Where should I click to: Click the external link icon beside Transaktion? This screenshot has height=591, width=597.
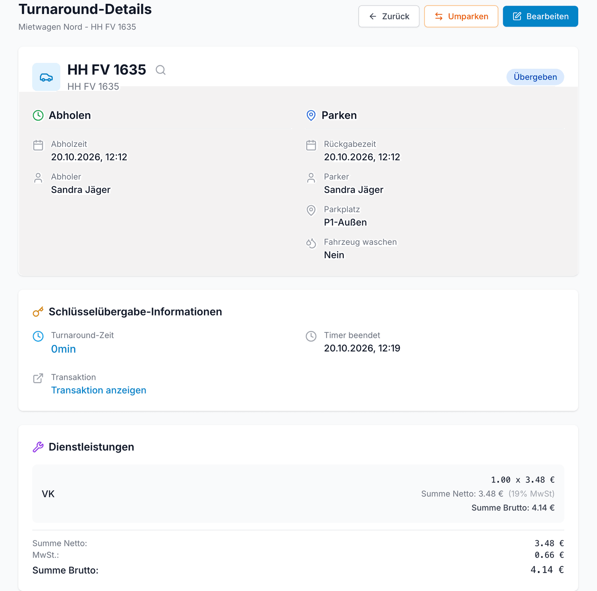point(38,378)
